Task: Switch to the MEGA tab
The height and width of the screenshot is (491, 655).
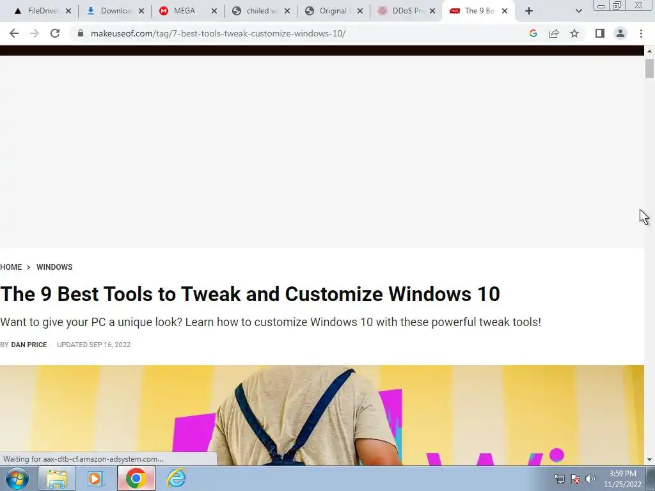Action: click(182, 11)
